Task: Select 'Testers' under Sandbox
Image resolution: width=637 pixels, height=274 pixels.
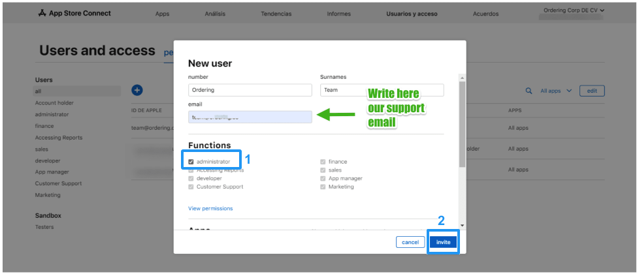Action: [x=44, y=227]
